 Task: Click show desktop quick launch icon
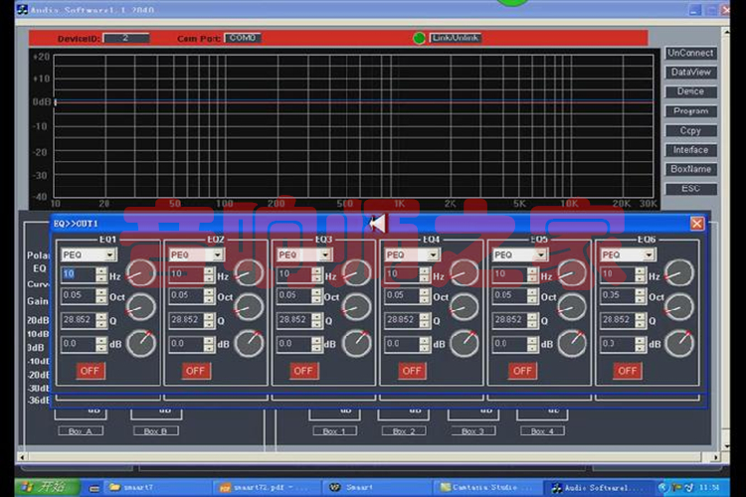(x=94, y=488)
